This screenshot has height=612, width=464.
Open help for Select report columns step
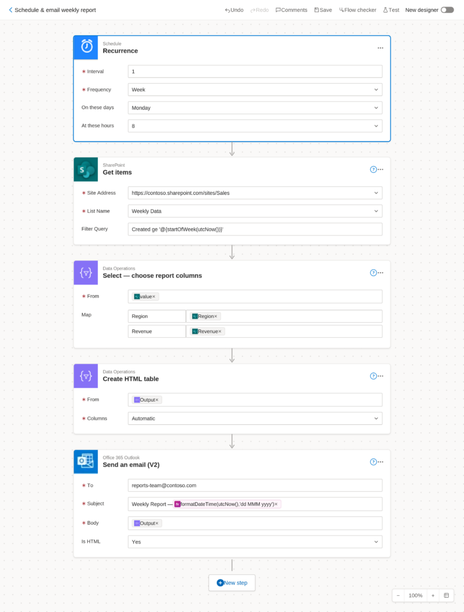click(x=373, y=273)
